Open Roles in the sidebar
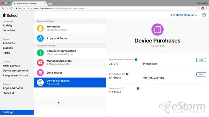 (x=6, y=53)
